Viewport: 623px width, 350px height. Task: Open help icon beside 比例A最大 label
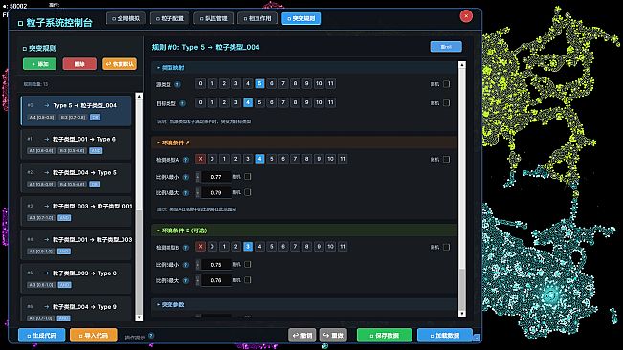click(x=185, y=193)
